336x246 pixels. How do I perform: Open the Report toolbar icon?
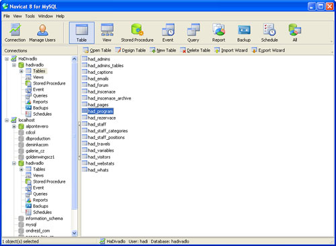[x=218, y=33]
